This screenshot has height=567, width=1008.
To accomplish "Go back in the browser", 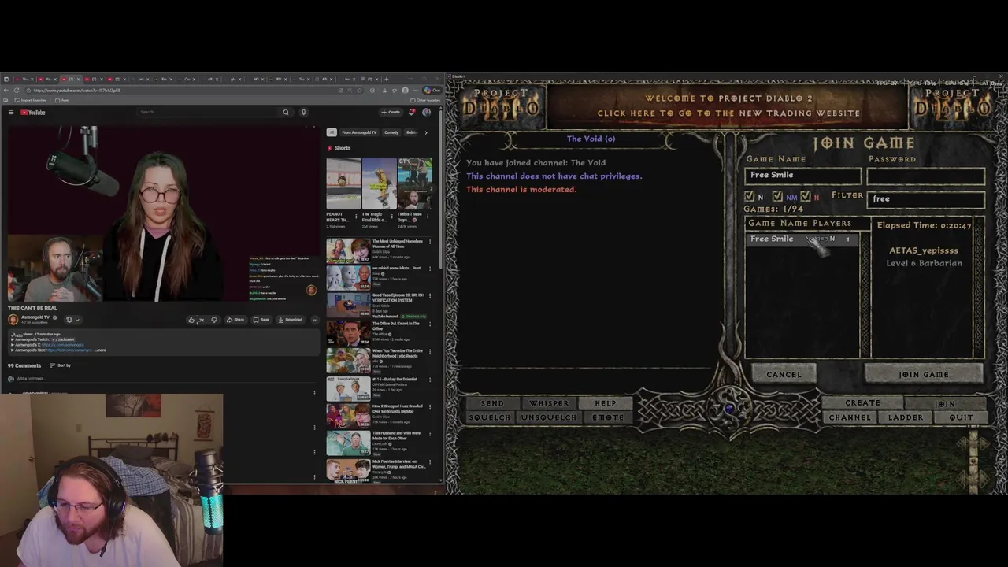I will (6, 91).
